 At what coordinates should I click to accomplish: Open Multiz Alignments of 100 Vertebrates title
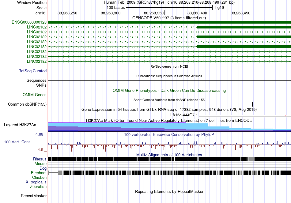point(169,155)
